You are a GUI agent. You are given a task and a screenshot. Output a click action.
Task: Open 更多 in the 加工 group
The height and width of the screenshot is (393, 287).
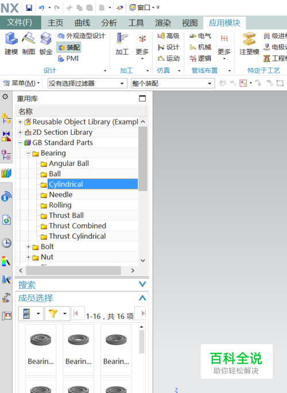142,46
